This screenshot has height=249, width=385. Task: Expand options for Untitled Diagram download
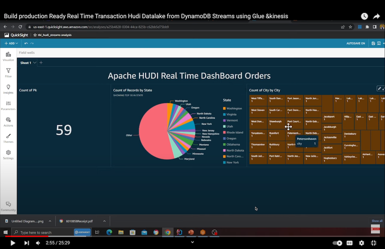click(50, 221)
